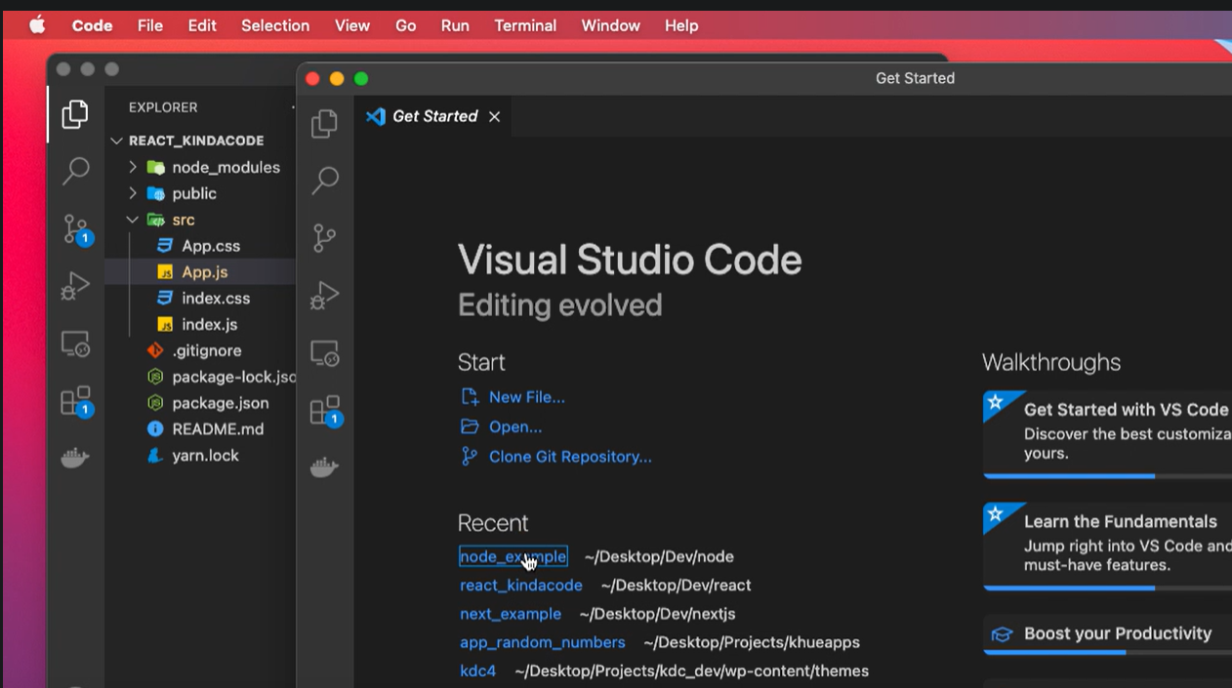Image resolution: width=1232 pixels, height=688 pixels.
Task: Open Source Control in the front window activity bar
Action: (x=324, y=237)
